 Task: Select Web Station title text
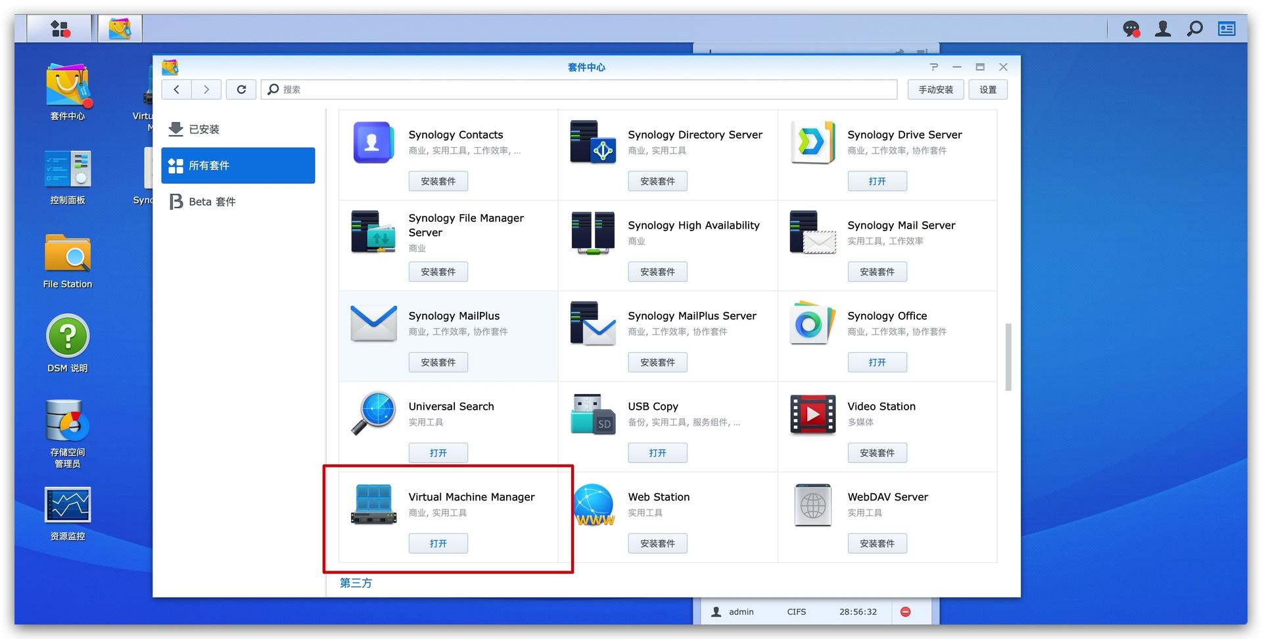[x=659, y=497]
